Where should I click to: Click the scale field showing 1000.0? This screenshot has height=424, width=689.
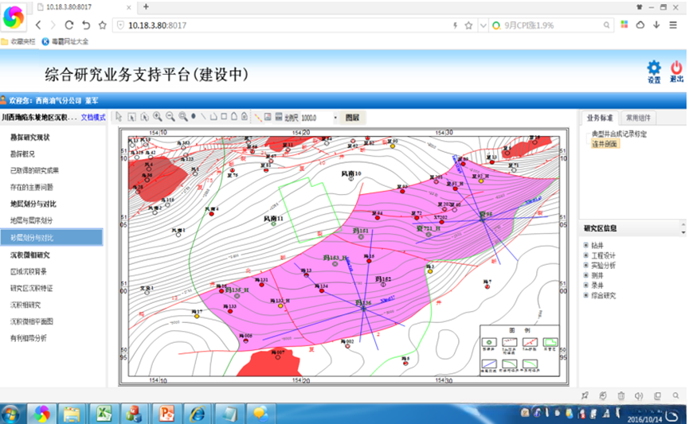(316, 118)
